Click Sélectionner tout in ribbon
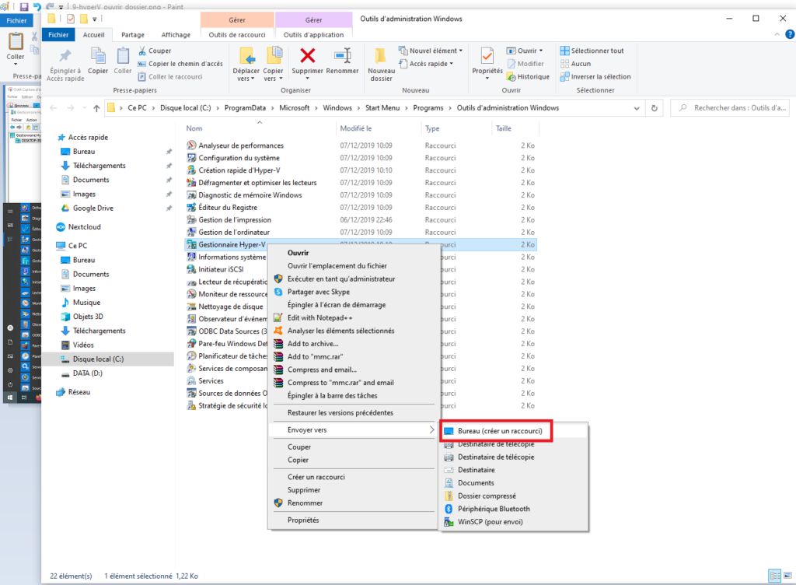The width and height of the screenshot is (796, 585). coord(592,51)
